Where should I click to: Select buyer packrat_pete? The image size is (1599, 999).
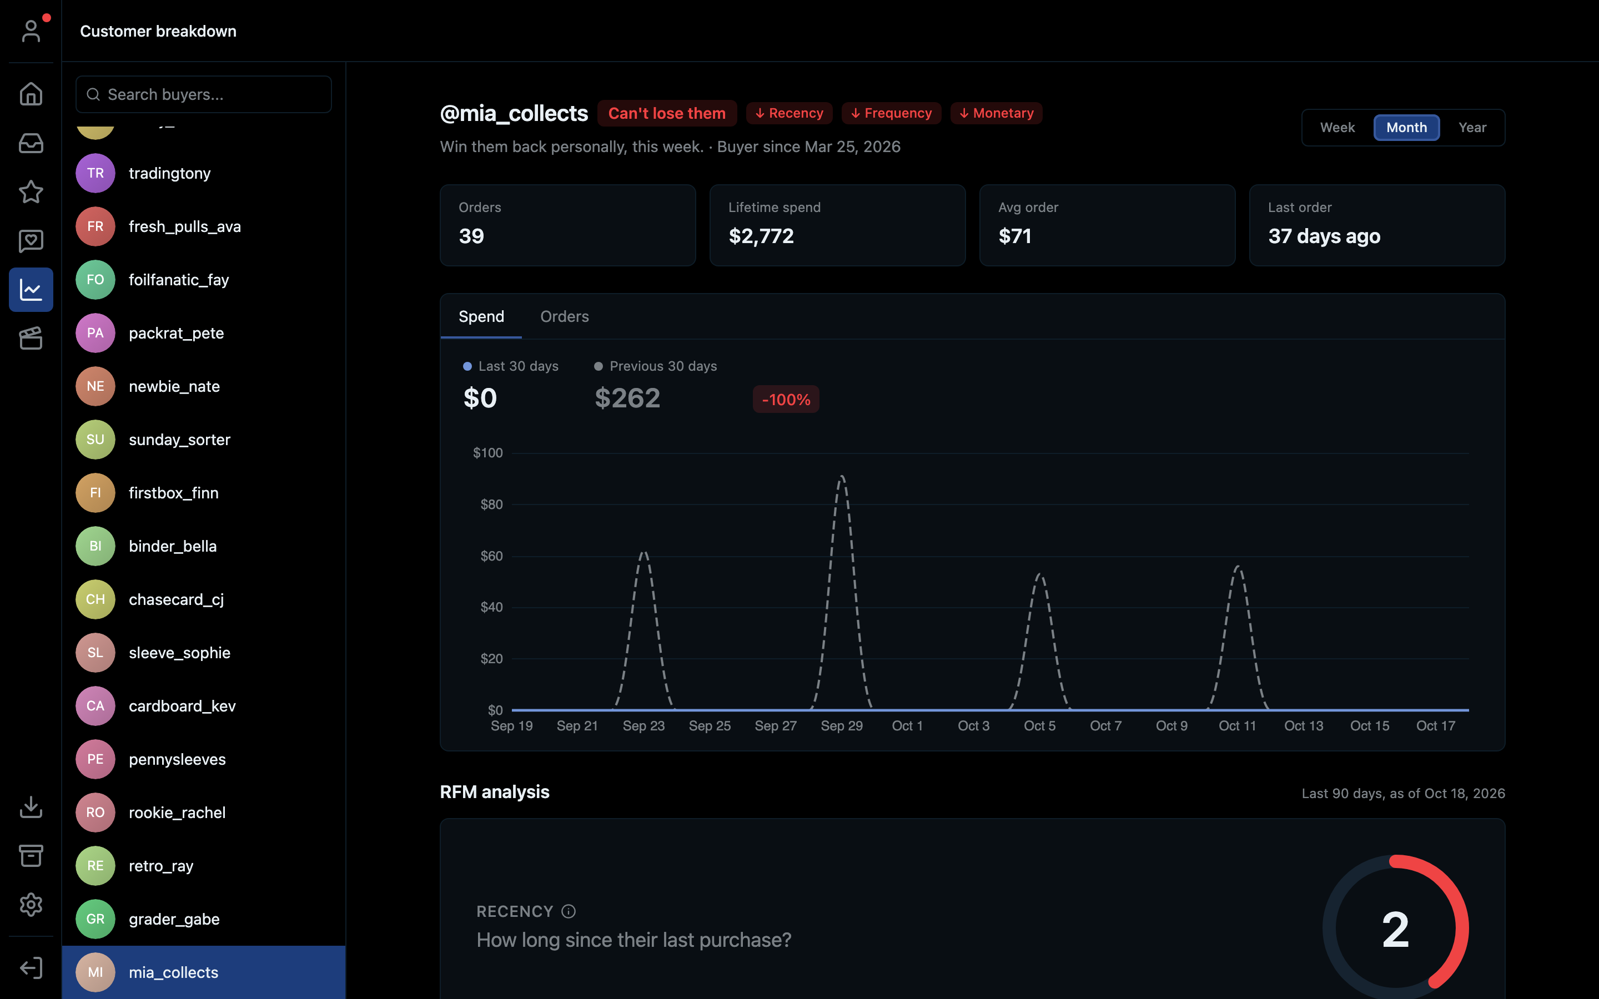(x=204, y=333)
